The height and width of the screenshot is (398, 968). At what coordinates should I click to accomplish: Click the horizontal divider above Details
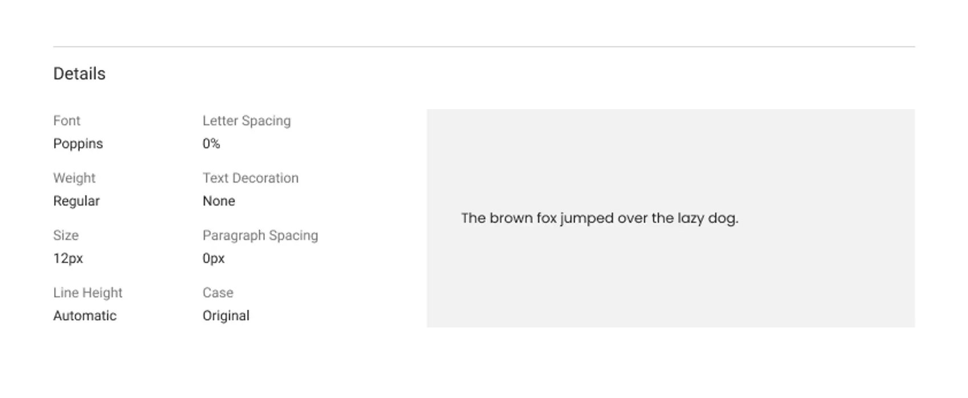(x=484, y=47)
